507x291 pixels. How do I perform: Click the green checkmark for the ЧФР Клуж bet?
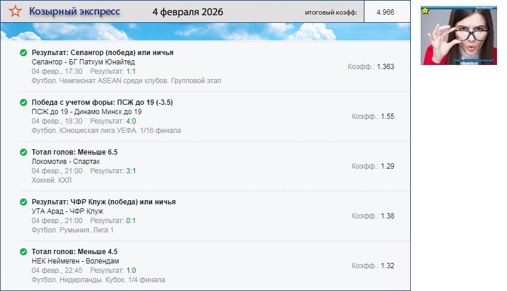click(23, 202)
